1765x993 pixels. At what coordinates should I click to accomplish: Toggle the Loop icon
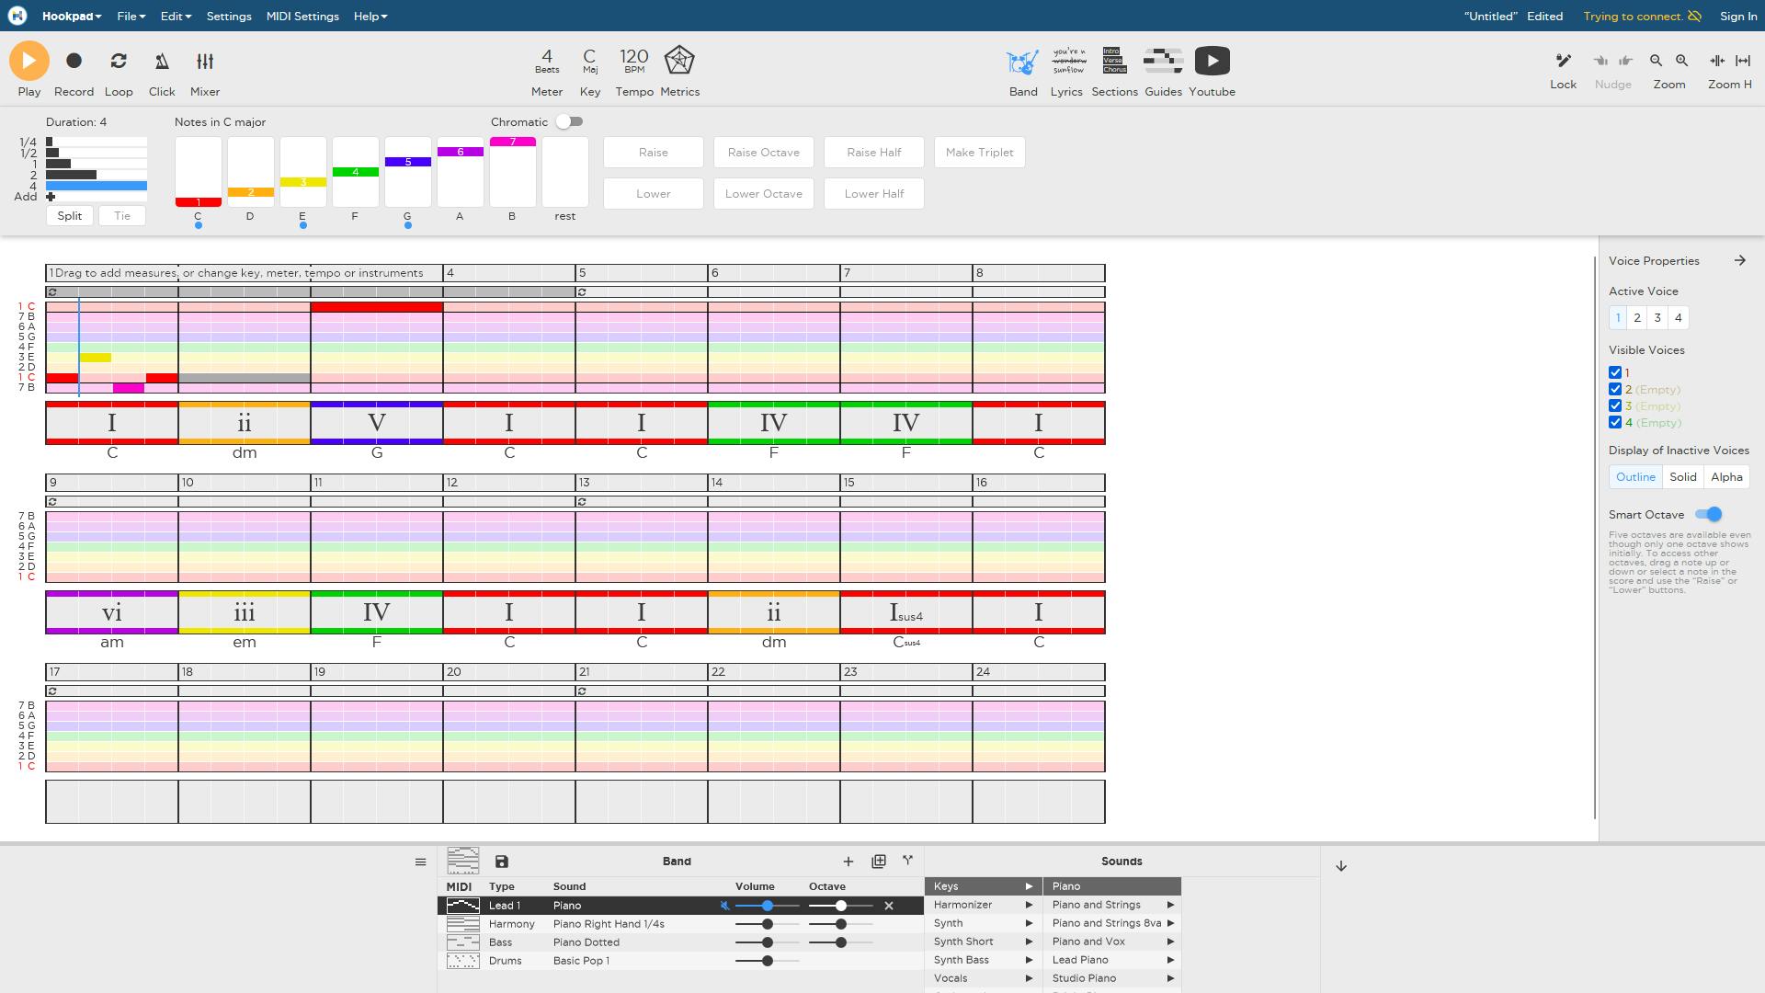[x=119, y=62]
